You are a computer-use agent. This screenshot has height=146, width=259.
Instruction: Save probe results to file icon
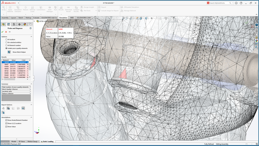8,108
